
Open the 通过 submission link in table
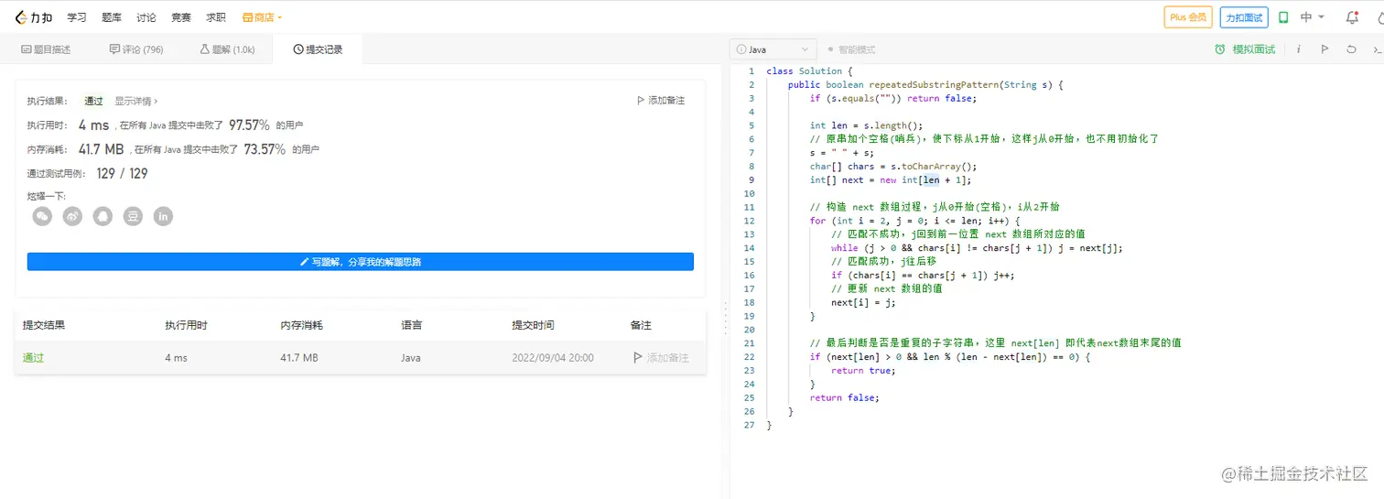(x=33, y=358)
